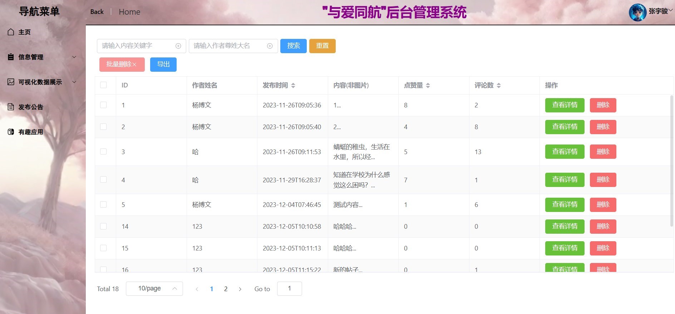Sort by 发布时间 column arrows

(x=293, y=86)
